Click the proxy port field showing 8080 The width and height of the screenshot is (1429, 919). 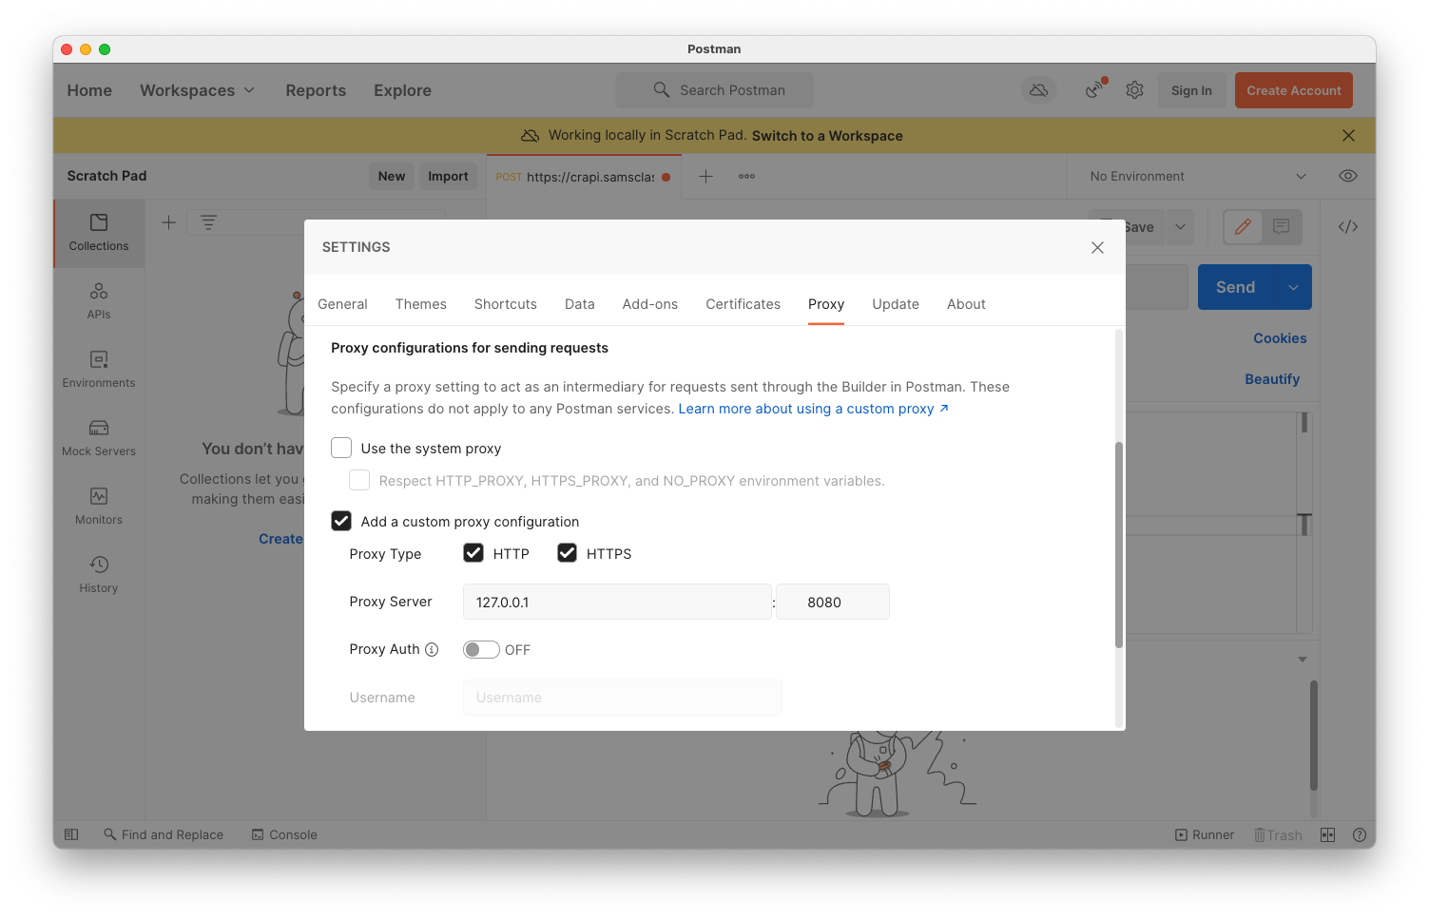tap(833, 602)
